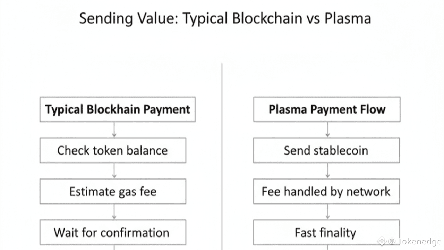Click connector line below 'Wait for confirmation' box
This screenshot has height=250, width=444.
tap(114, 247)
